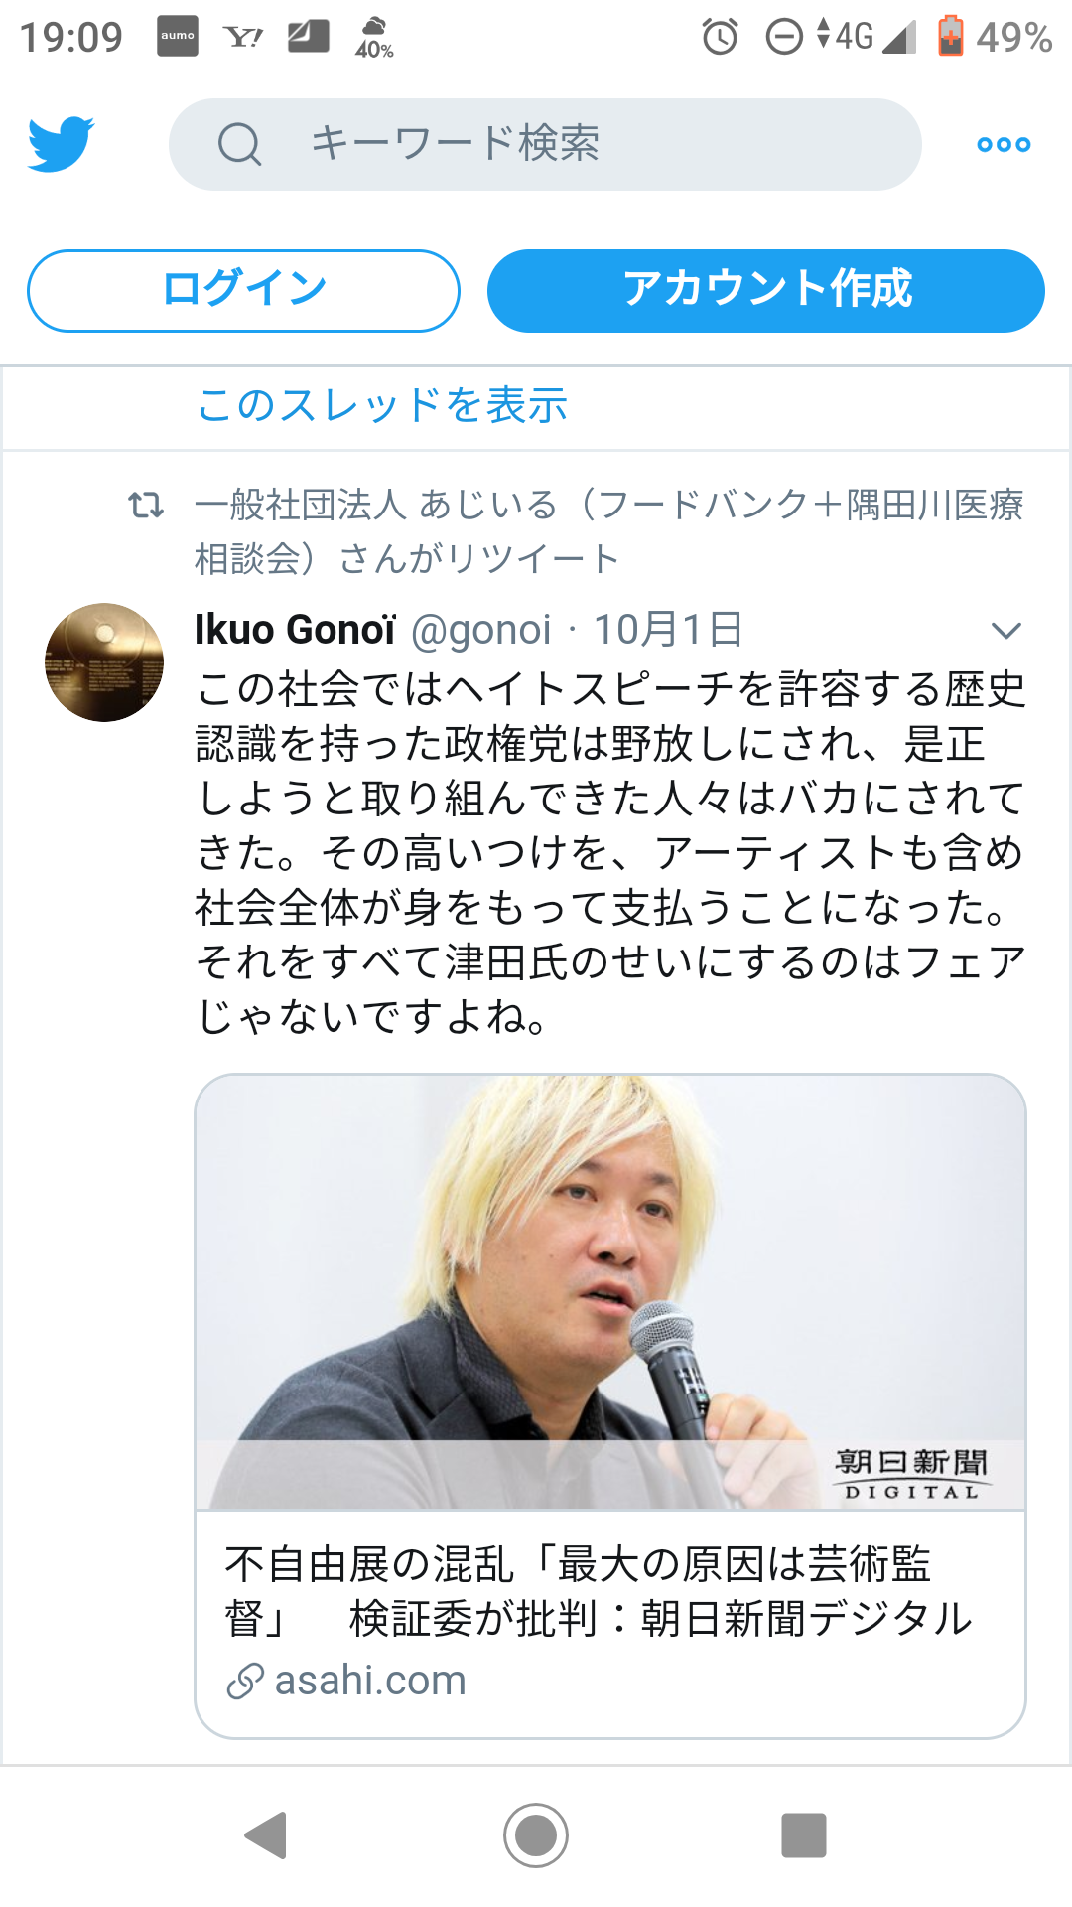The image size is (1072, 1907).
Task: Open the 不自由展の混乱 article headline
Action: (x=599, y=1591)
